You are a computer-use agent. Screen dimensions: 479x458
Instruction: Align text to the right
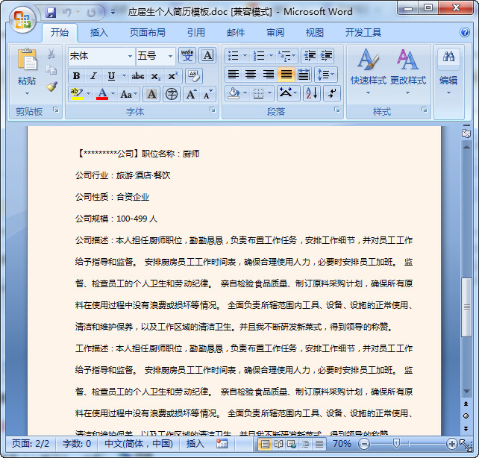click(269, 74)
